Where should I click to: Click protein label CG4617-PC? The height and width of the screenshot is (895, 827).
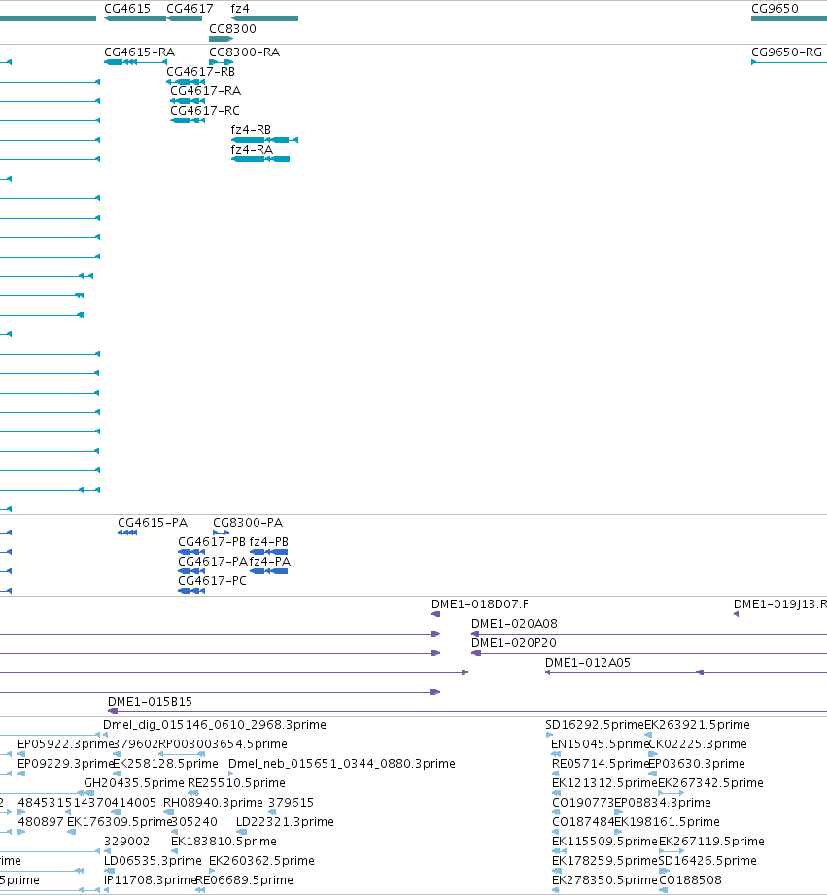212,581
